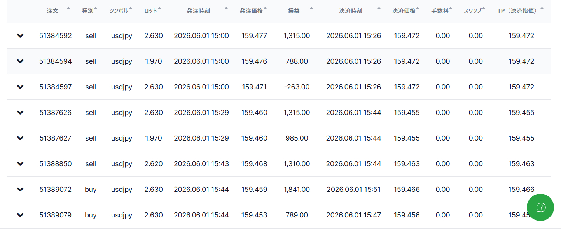Expand order 51384594 row details

(20, 61)
